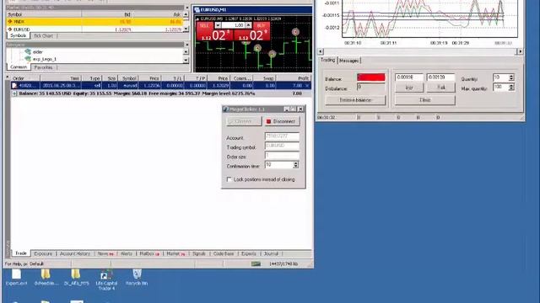Click the Order size input field
This screenshot has width=540, height=303.
282,156
